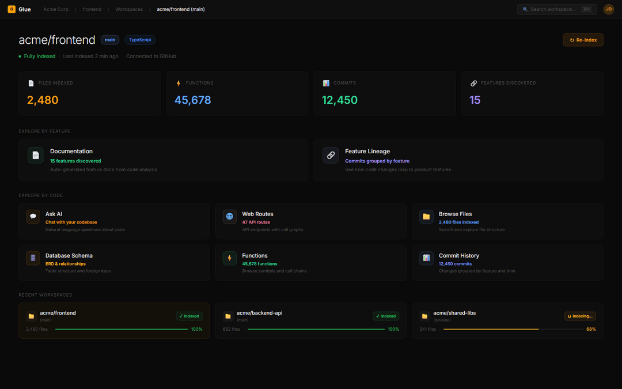
Task: Click the main branch badge
Action: point(110,40)
